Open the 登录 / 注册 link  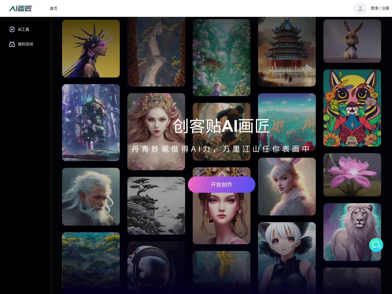(380, 8)
